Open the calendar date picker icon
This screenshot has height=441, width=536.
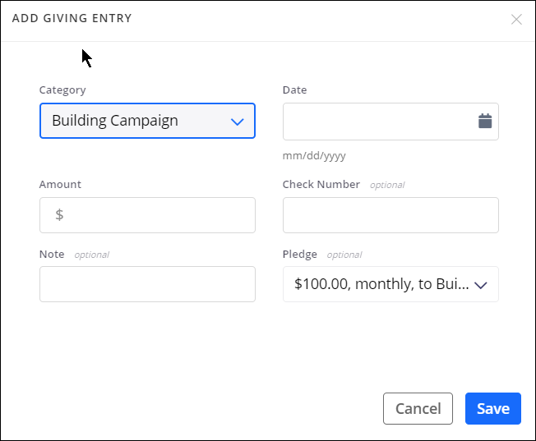tap(485, 122)
